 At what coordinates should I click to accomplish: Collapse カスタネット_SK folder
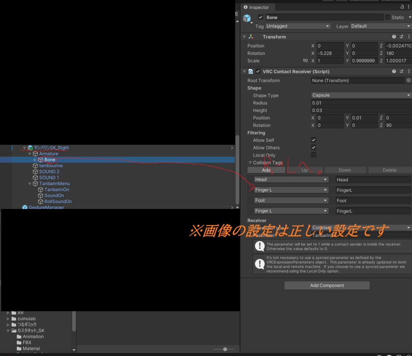[x=8, y=331]
